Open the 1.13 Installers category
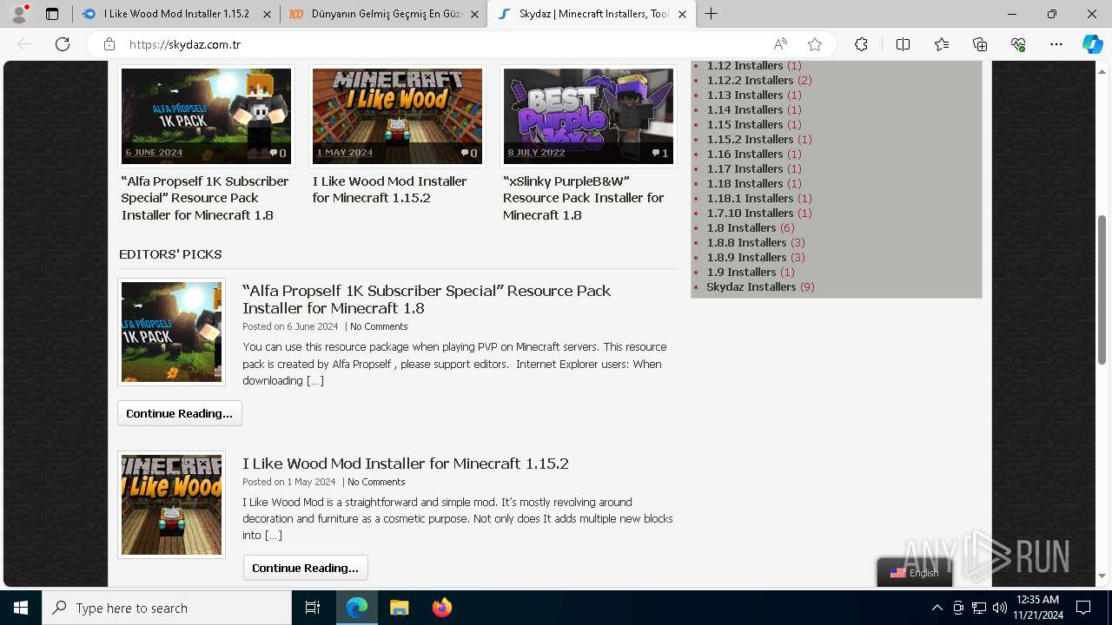Screen dimensions: 1112x625 pyautogui.click(x=745, y=95)
